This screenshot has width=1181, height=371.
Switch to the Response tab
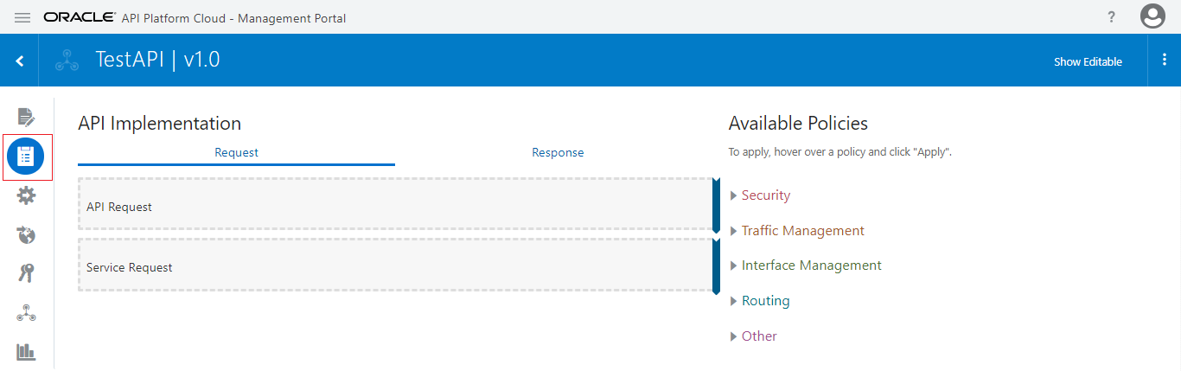pyautogui.click(x=558, y=153)
